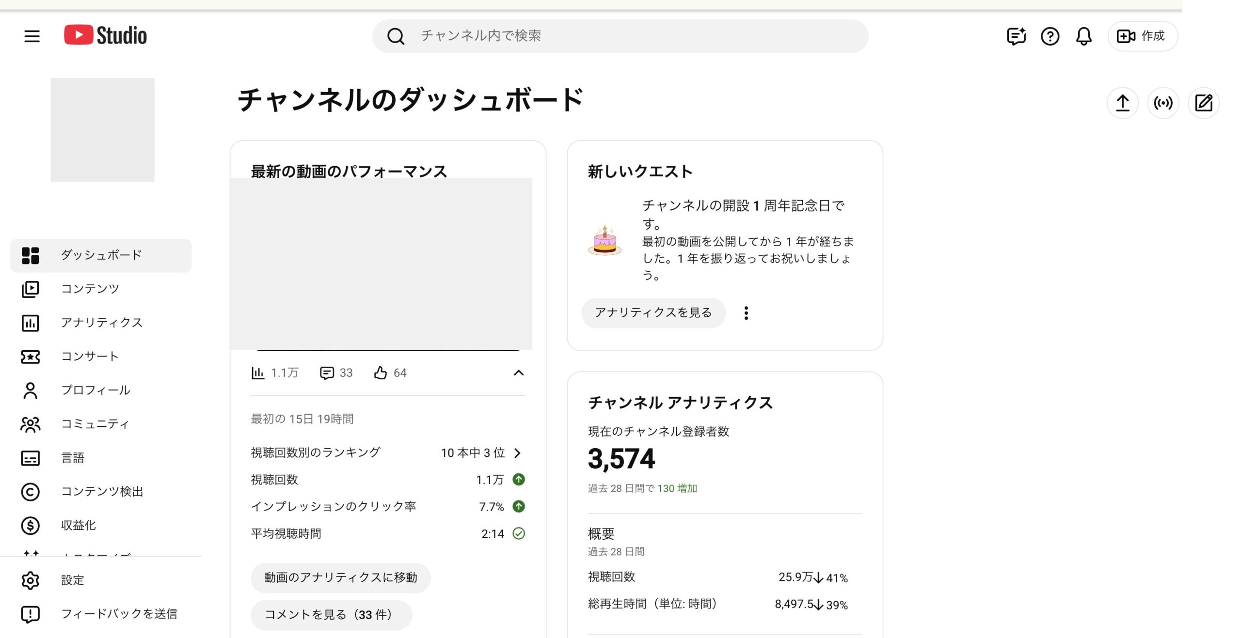Image resolution: width=1241 pixels, height=638 pixels.
Task: Open コンテンツ in the sidebar
Action: (101, 289)
